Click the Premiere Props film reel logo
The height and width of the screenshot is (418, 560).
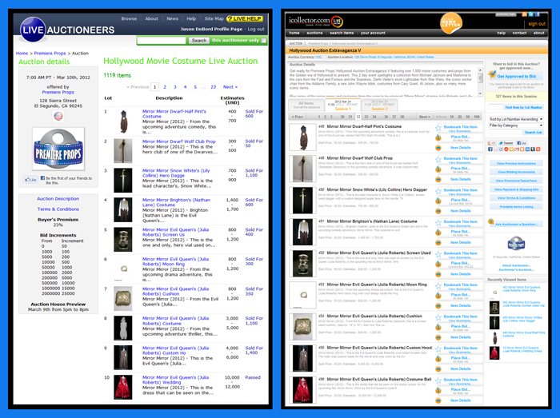pos(58,149)
